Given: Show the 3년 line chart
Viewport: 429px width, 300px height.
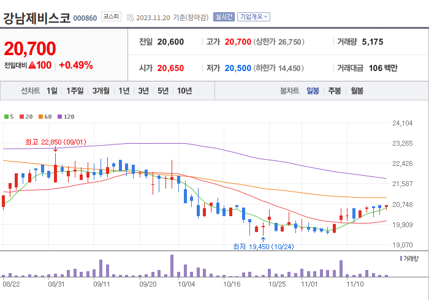Looking at the screenshot, I should pos(143,91).
